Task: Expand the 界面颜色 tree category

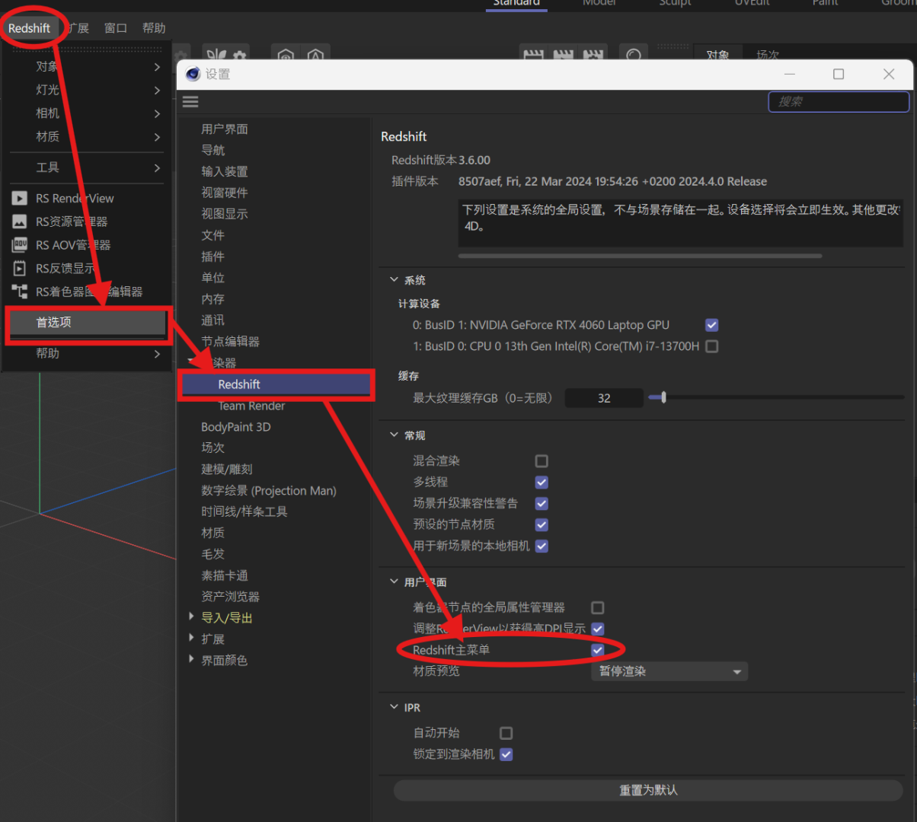Action: (x=192, y=660)
